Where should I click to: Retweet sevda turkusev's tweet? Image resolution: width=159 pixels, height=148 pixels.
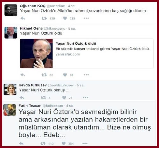point(43,98)
